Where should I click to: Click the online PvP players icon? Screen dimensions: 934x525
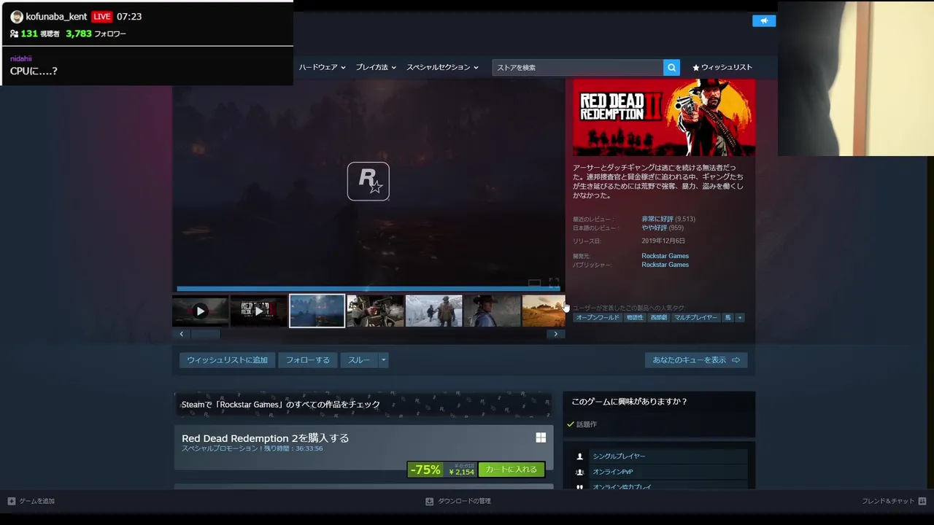580,472
